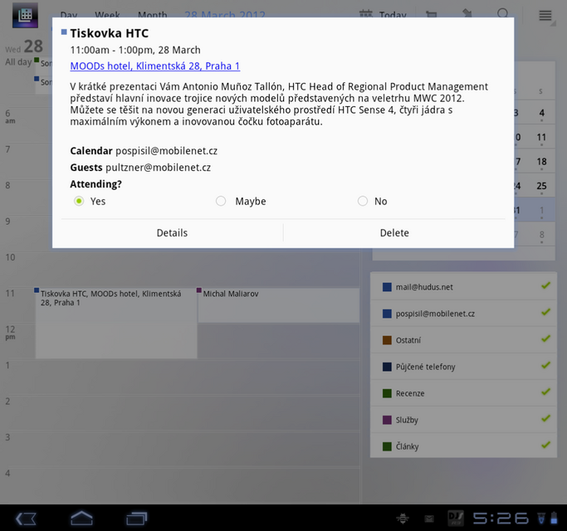Open the Tiskovka HTC event block

coord(116,323)
